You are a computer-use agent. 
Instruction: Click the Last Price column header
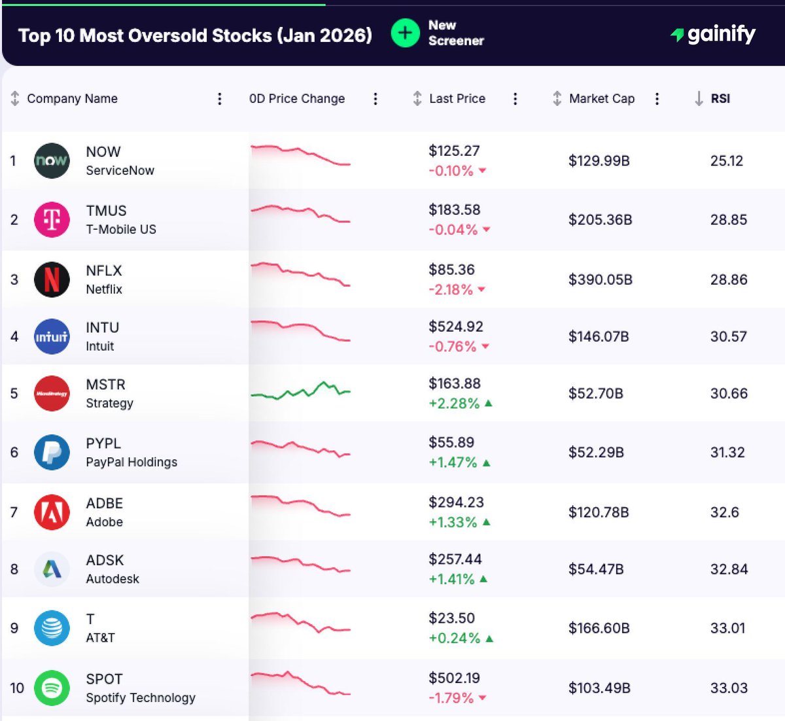point(457,99)
